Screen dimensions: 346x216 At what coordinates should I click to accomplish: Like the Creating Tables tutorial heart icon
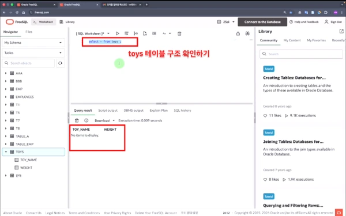click(265, 116)
